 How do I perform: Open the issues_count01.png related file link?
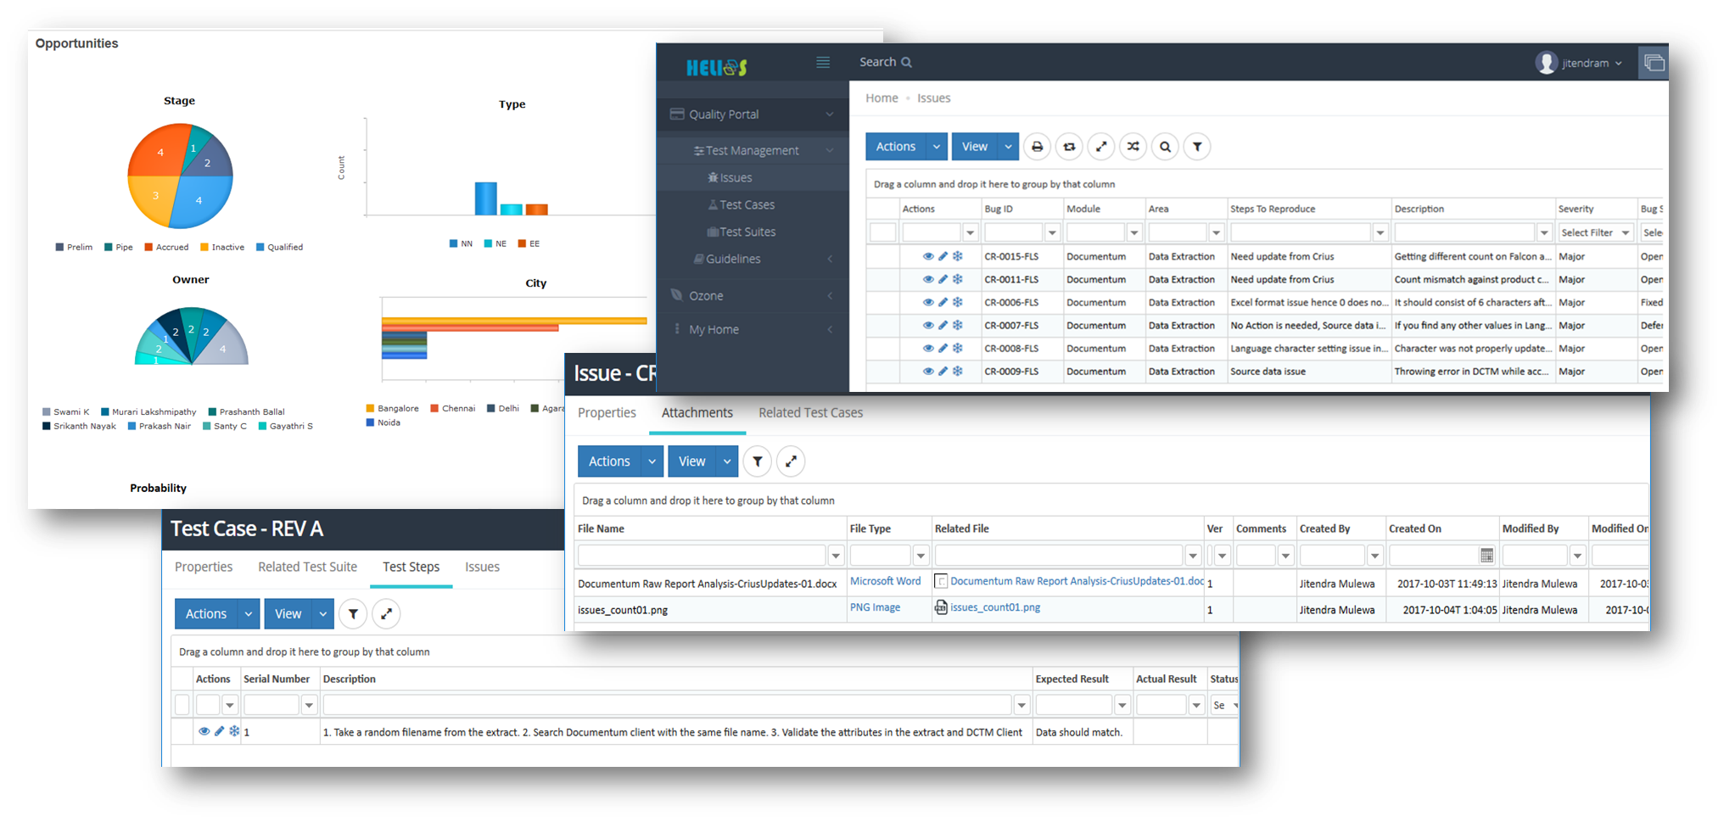coord(994,607)
